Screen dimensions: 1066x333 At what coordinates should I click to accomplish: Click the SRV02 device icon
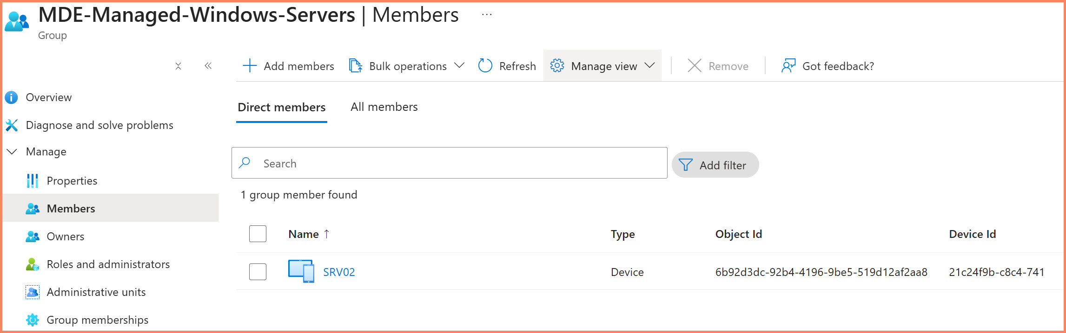click(301, 271)
